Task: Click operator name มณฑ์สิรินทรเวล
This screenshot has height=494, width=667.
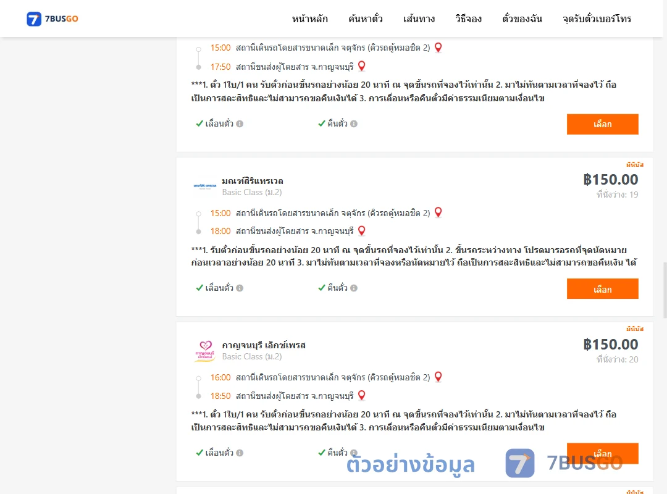Action: (x=253, y=181)
